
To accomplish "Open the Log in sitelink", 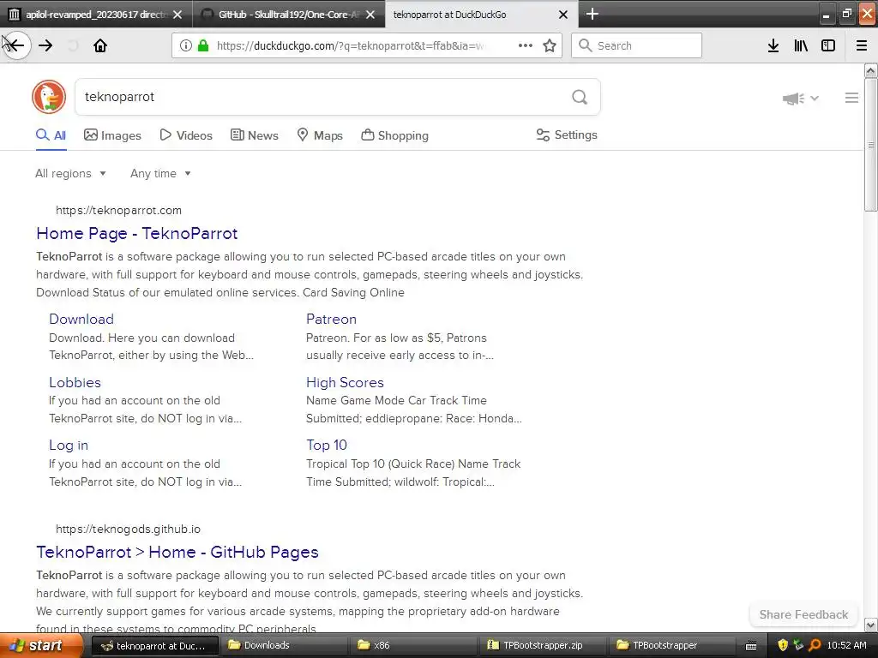I will point(69,446).
